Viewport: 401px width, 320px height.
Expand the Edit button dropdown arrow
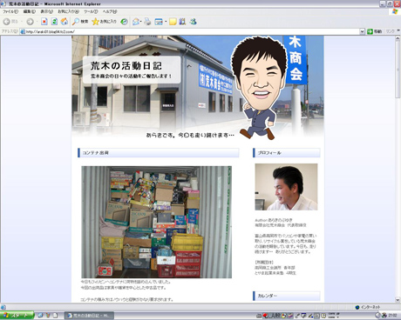click(166, 22)
